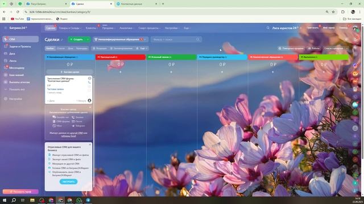364x204 pixels.
Task: Edit the Сделки title with pencil icon
Action: (62, 40)
